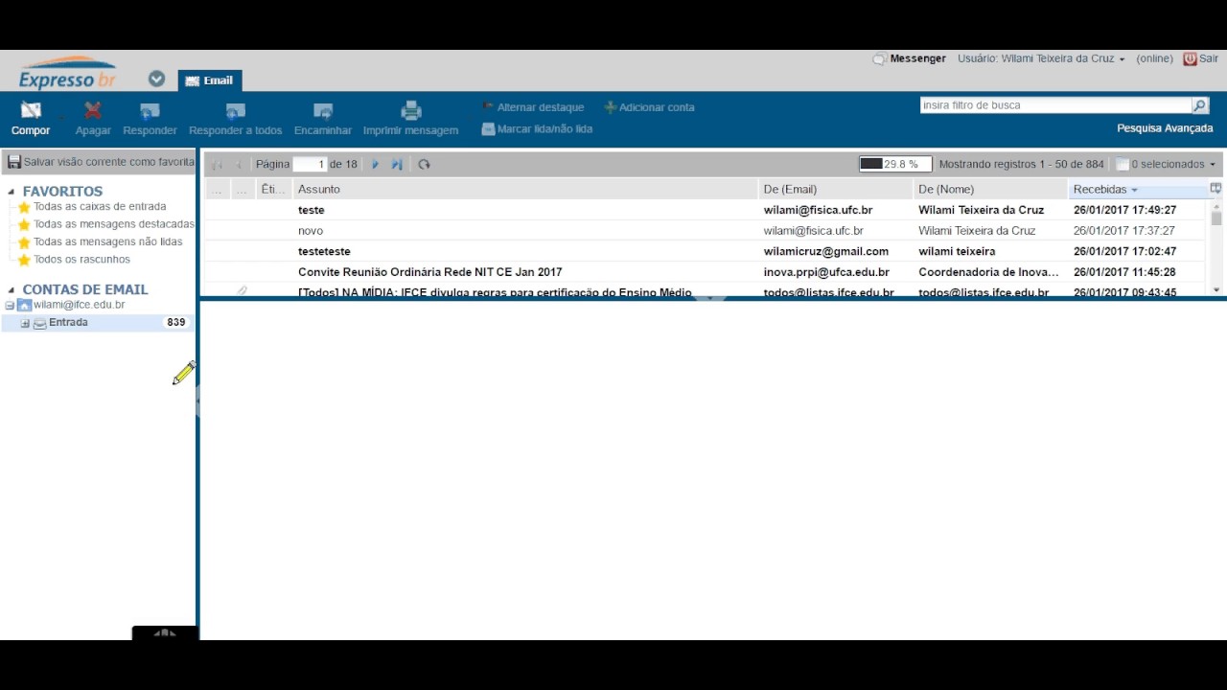
Task: Sort by the Assunto column header
Action: pos(525,189)
